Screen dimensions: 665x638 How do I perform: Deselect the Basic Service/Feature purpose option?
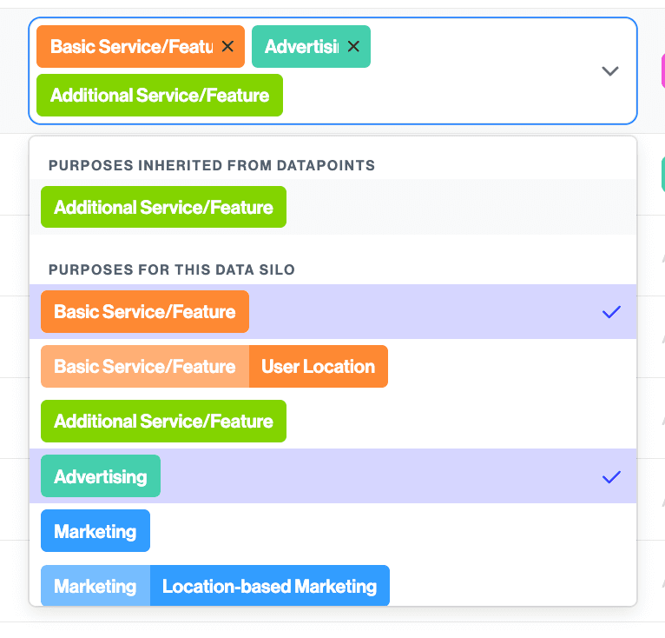(x=145, y=312)
